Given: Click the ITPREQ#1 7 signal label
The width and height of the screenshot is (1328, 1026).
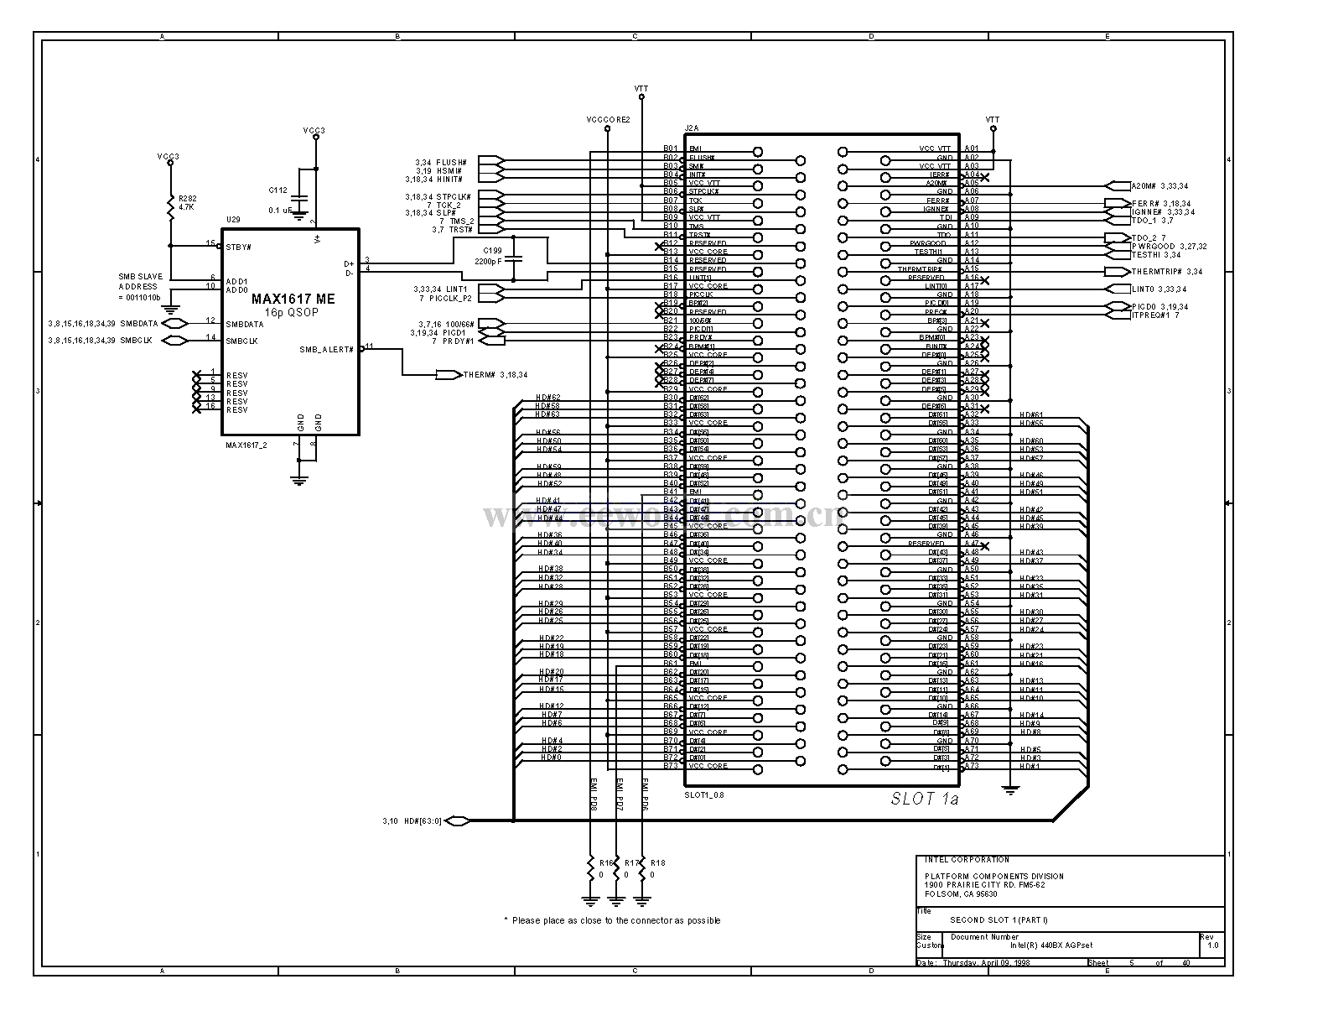Looking at the screenshot, I should pyautogui.click(x=1155, y=315).
